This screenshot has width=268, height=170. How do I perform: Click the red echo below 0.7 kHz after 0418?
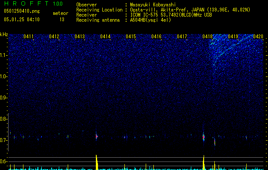215,142
